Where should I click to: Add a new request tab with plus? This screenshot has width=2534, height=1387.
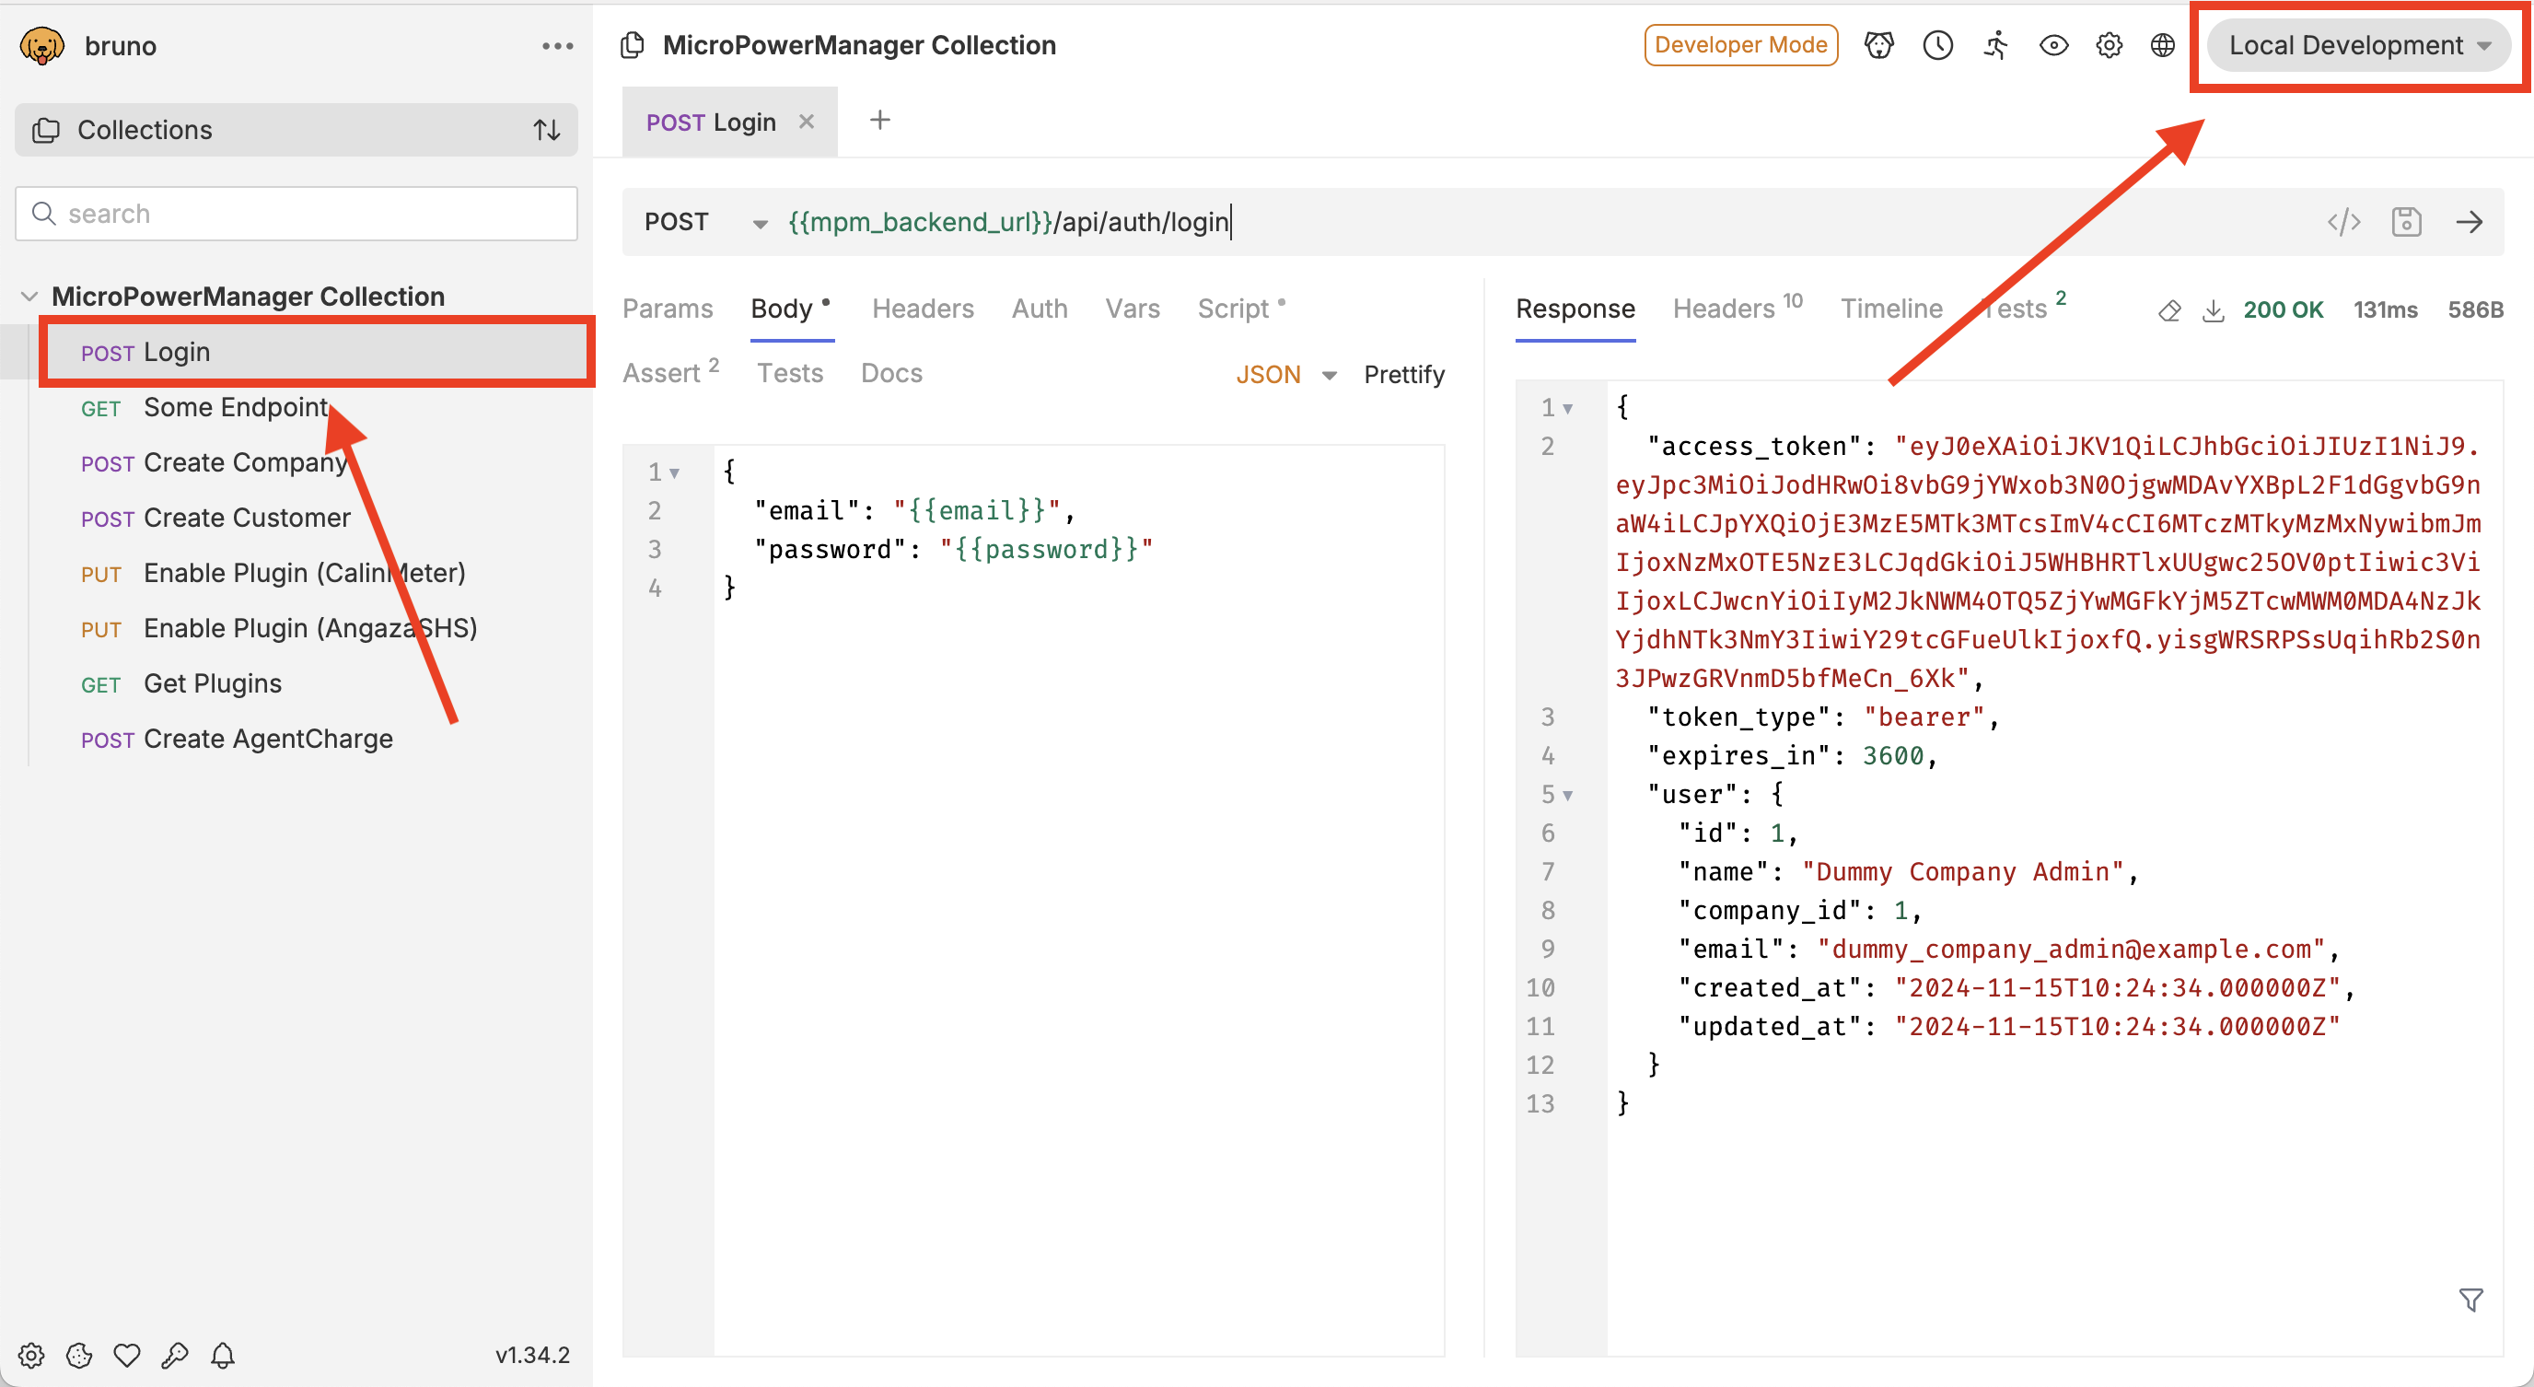click(879, 120)
